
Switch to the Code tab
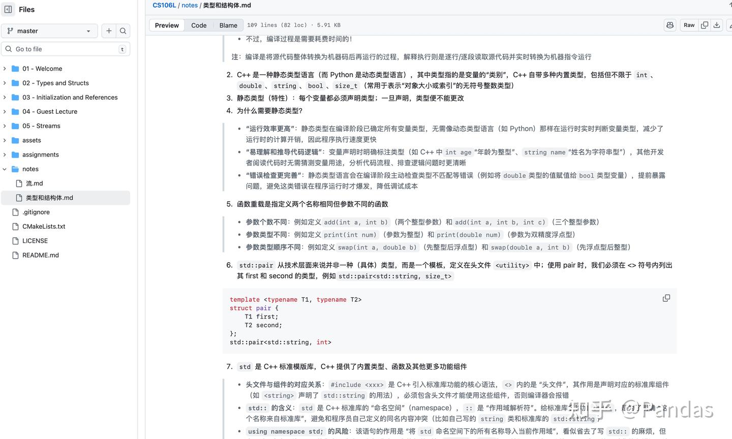199,25
